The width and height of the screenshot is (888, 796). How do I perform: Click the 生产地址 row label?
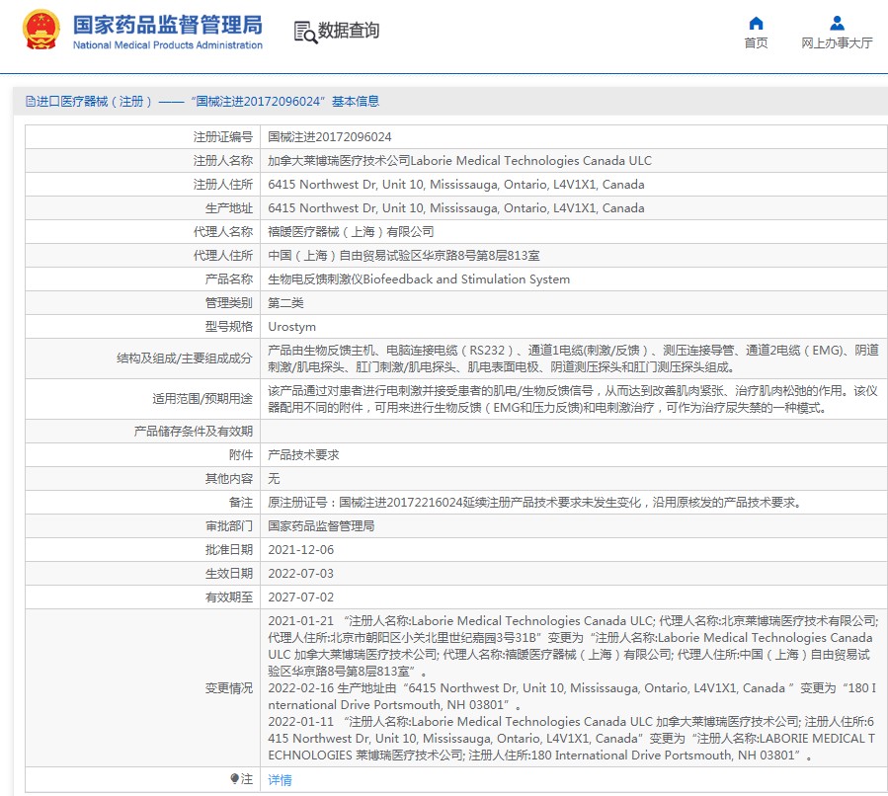point(229,208)
